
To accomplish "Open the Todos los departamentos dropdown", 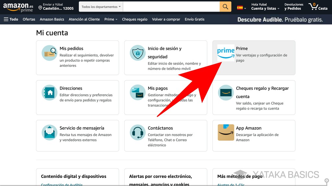I will 101,6.
